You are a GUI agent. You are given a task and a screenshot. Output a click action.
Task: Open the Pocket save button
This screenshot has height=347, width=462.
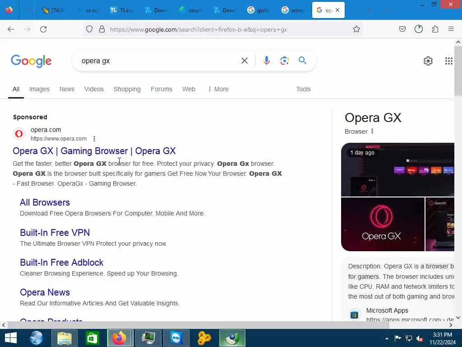pos(402,29)
